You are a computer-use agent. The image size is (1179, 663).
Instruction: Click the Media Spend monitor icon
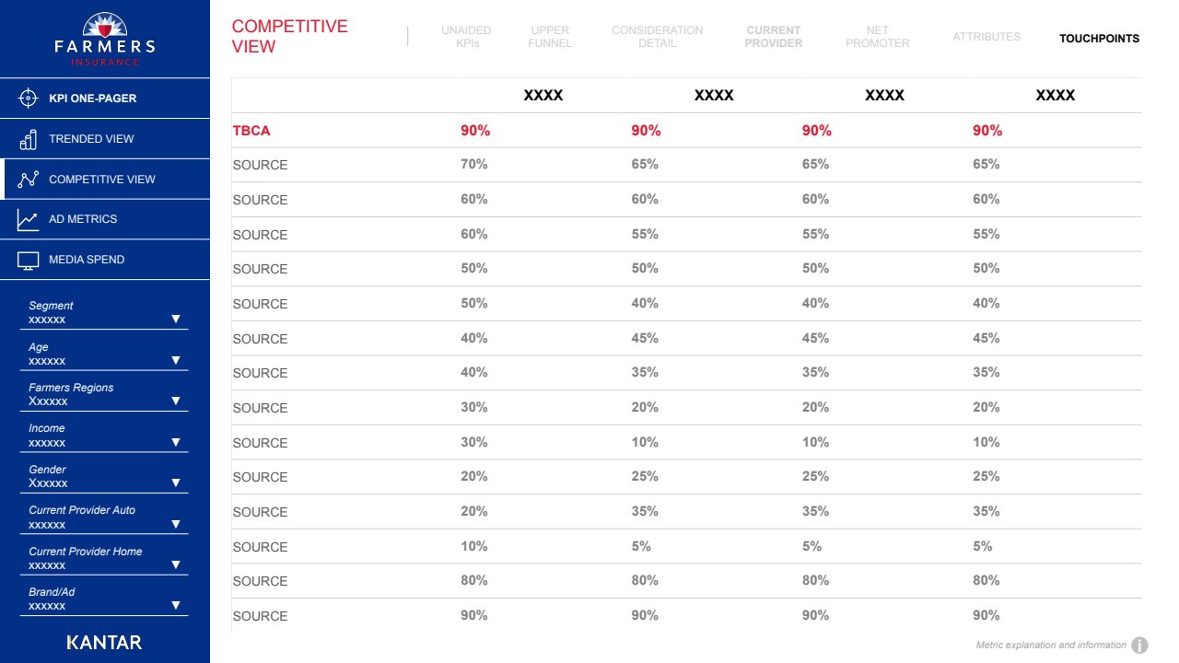tap(28, 260)
